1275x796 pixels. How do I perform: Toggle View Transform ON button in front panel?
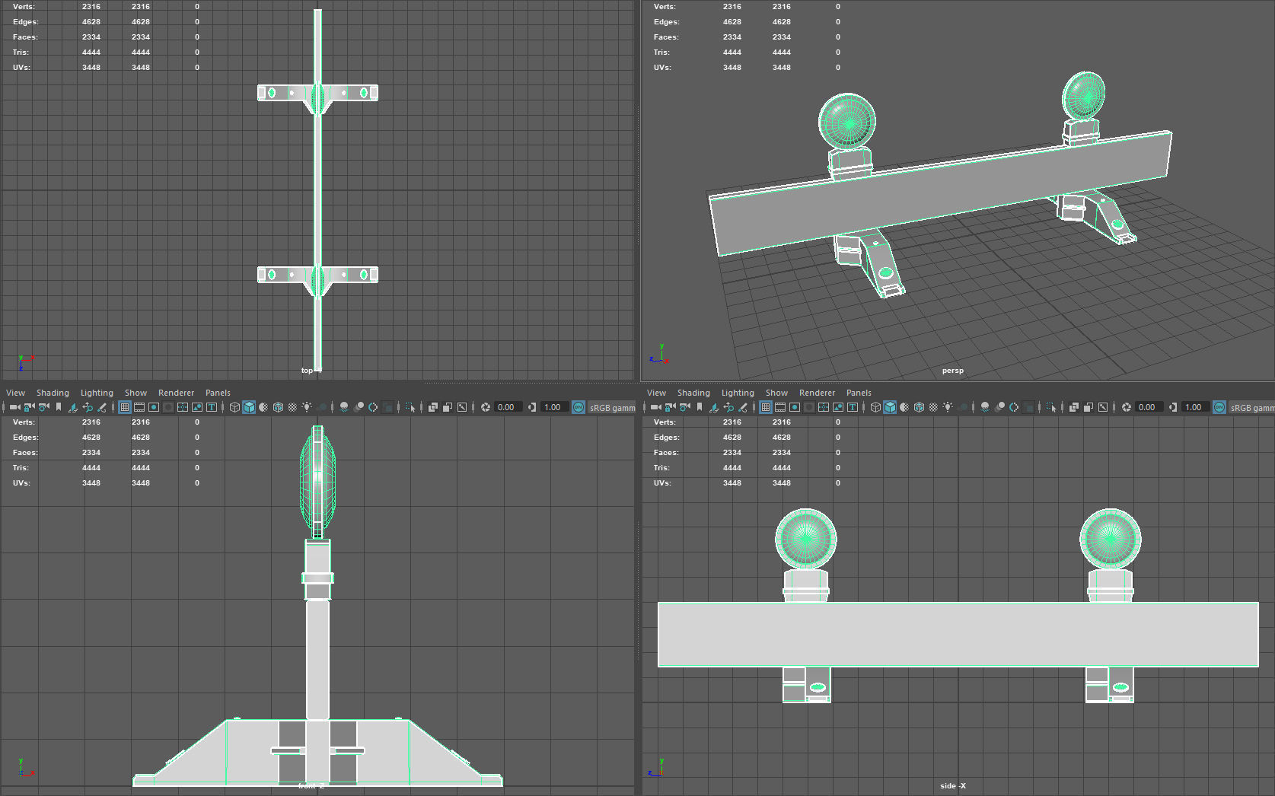click(579, 407)
